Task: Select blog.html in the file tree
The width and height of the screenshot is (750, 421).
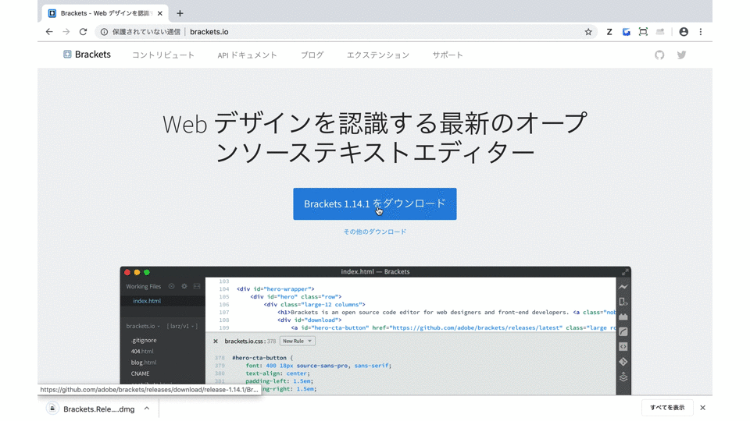Action: pos(144,363)
